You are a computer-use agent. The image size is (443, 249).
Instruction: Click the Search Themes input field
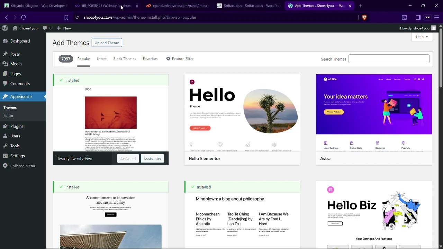click(389, 59)
